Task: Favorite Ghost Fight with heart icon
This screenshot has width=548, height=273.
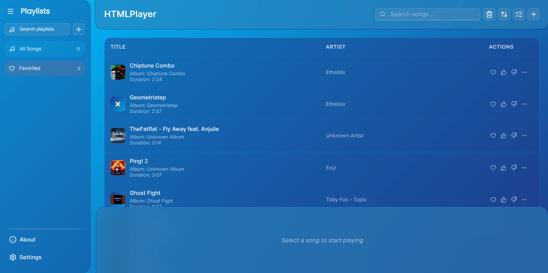Action: point(493,200)
